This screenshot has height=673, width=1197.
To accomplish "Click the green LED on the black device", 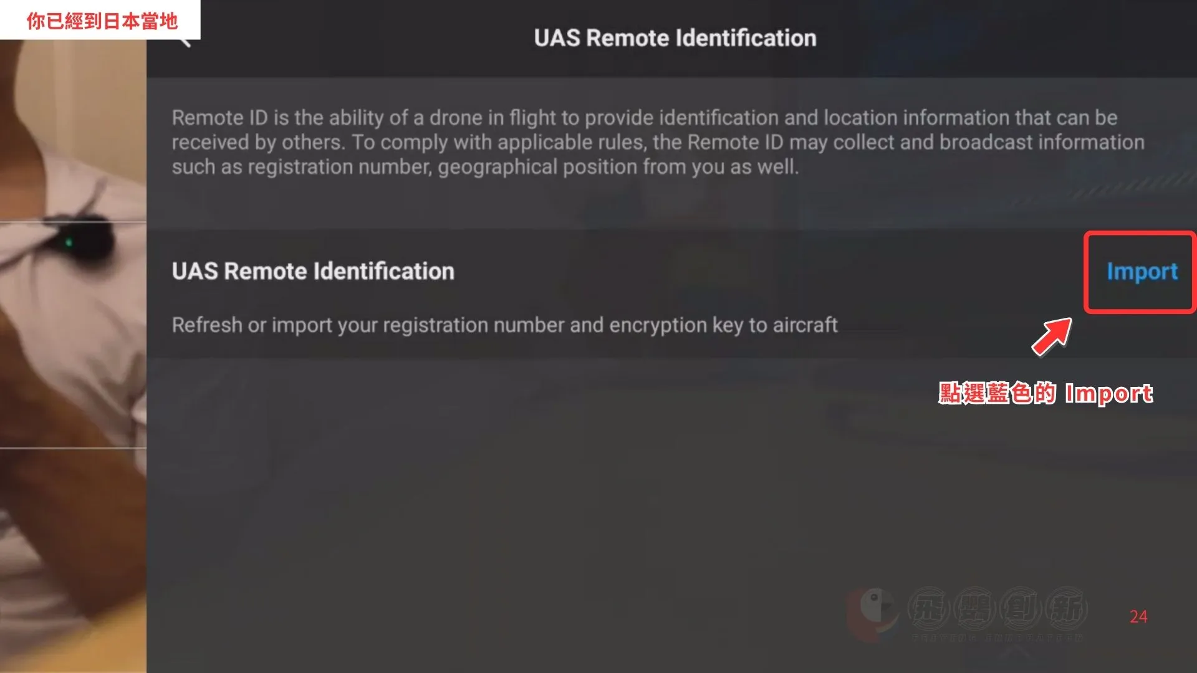I will tap(69, 242).
